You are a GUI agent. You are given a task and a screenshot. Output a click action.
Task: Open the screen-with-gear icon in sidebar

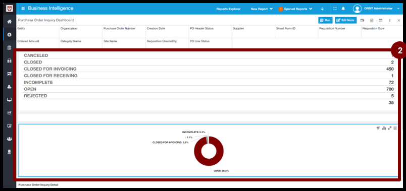click(9, 126)
